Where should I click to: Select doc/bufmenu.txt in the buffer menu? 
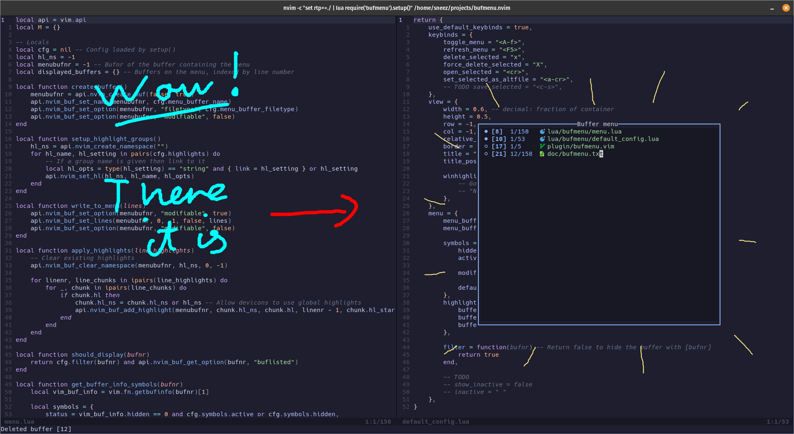tap(575, 154)
